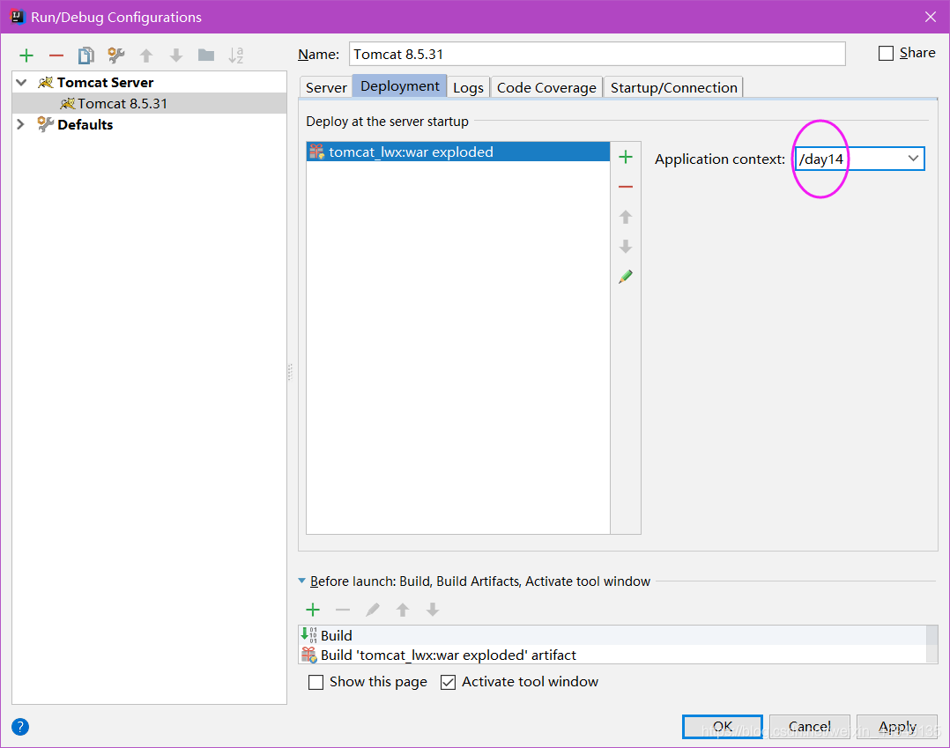This screenshot has width=950, height=748.
Task: Open help via question mark icon
Action: tap(20, 727)
